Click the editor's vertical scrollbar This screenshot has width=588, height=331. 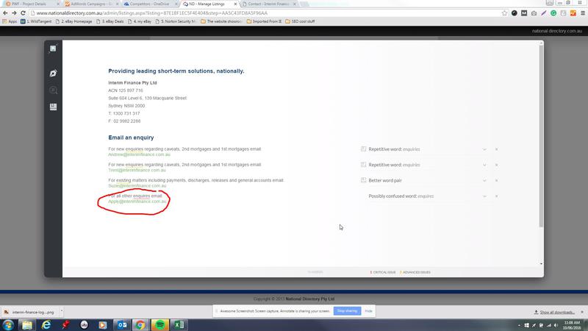(x=541, y=136)
